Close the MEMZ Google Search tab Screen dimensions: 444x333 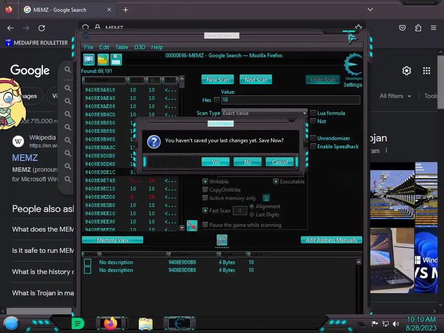point(109,10)
